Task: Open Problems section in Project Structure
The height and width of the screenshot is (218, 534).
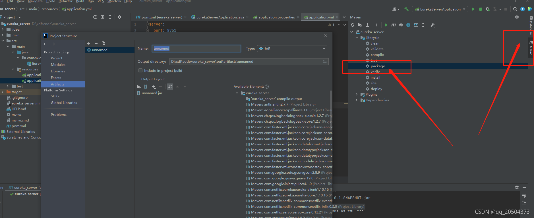Action: pos(59,115)
